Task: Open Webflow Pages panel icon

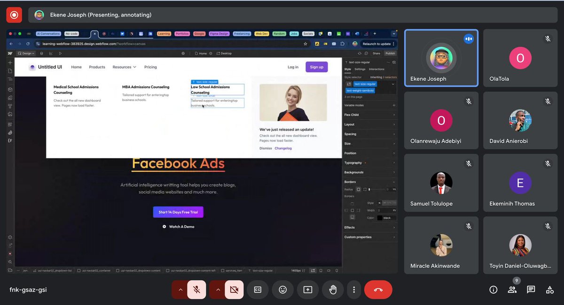Action: click(10, 71)
